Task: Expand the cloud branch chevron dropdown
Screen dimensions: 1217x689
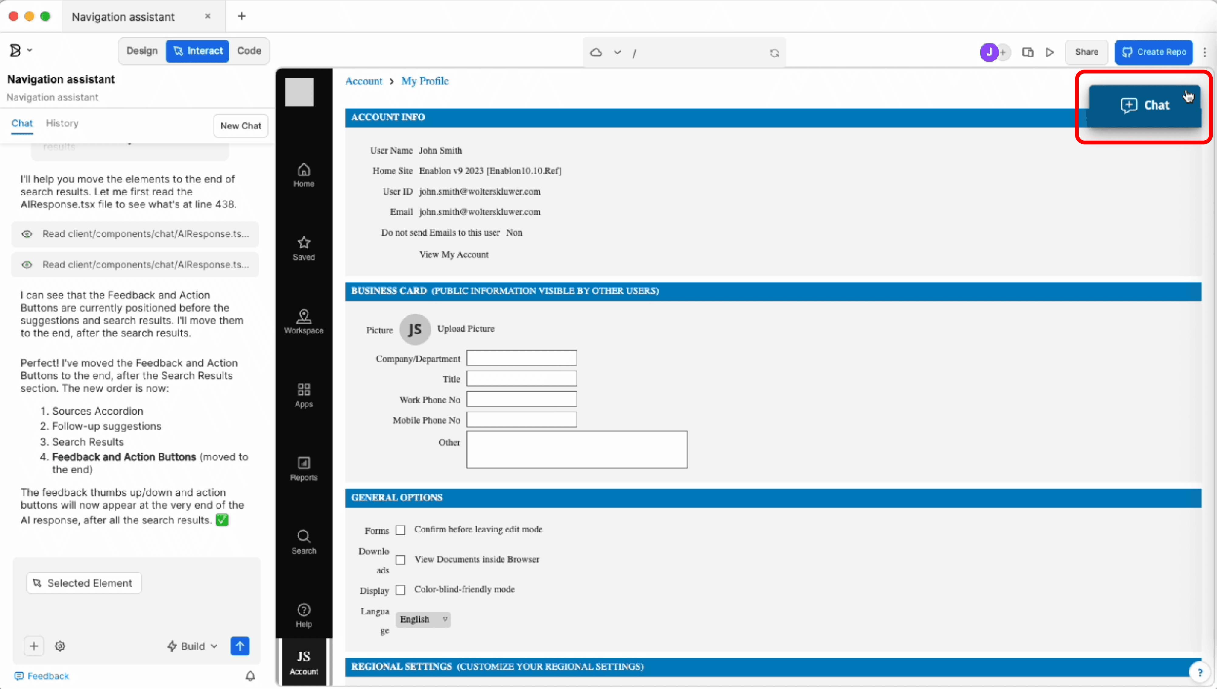Action: tap(617, 53)
